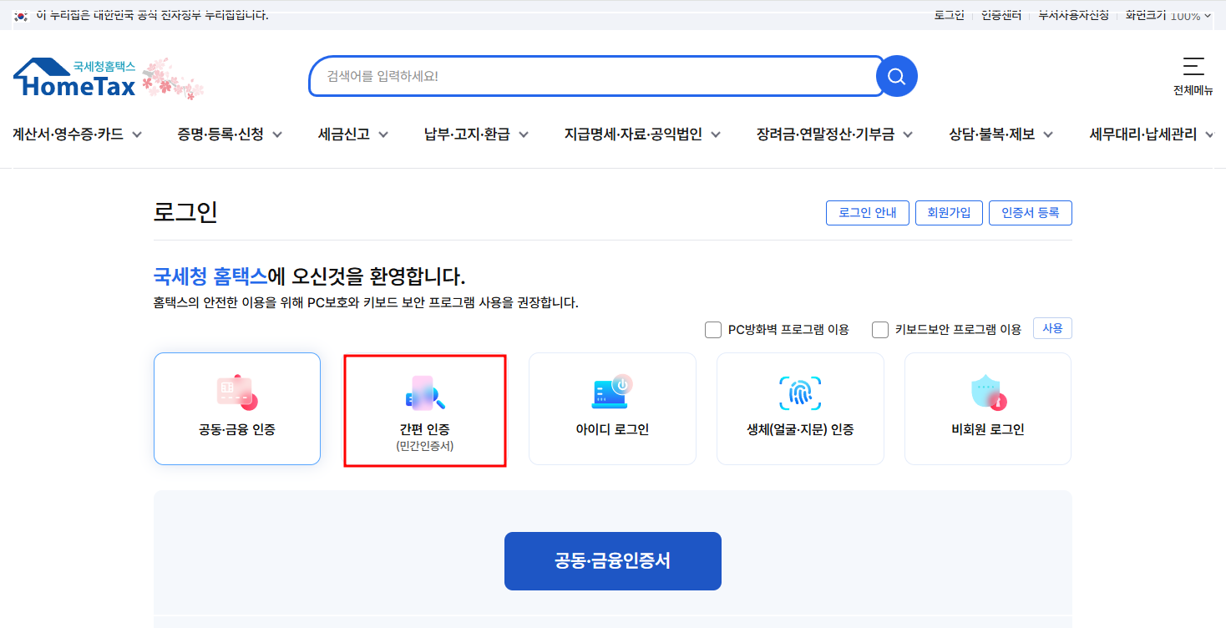Click the 로그인 안내 button
This screenshot has height=628, width=1226.
(868, 213)
